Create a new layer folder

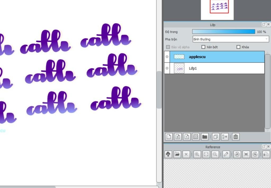pos(205,137)
